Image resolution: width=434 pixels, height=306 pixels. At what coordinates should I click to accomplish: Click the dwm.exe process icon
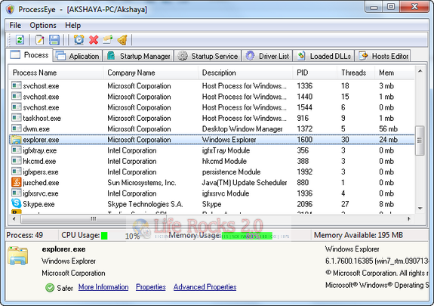pyautogui.click(x=17, y=128)
